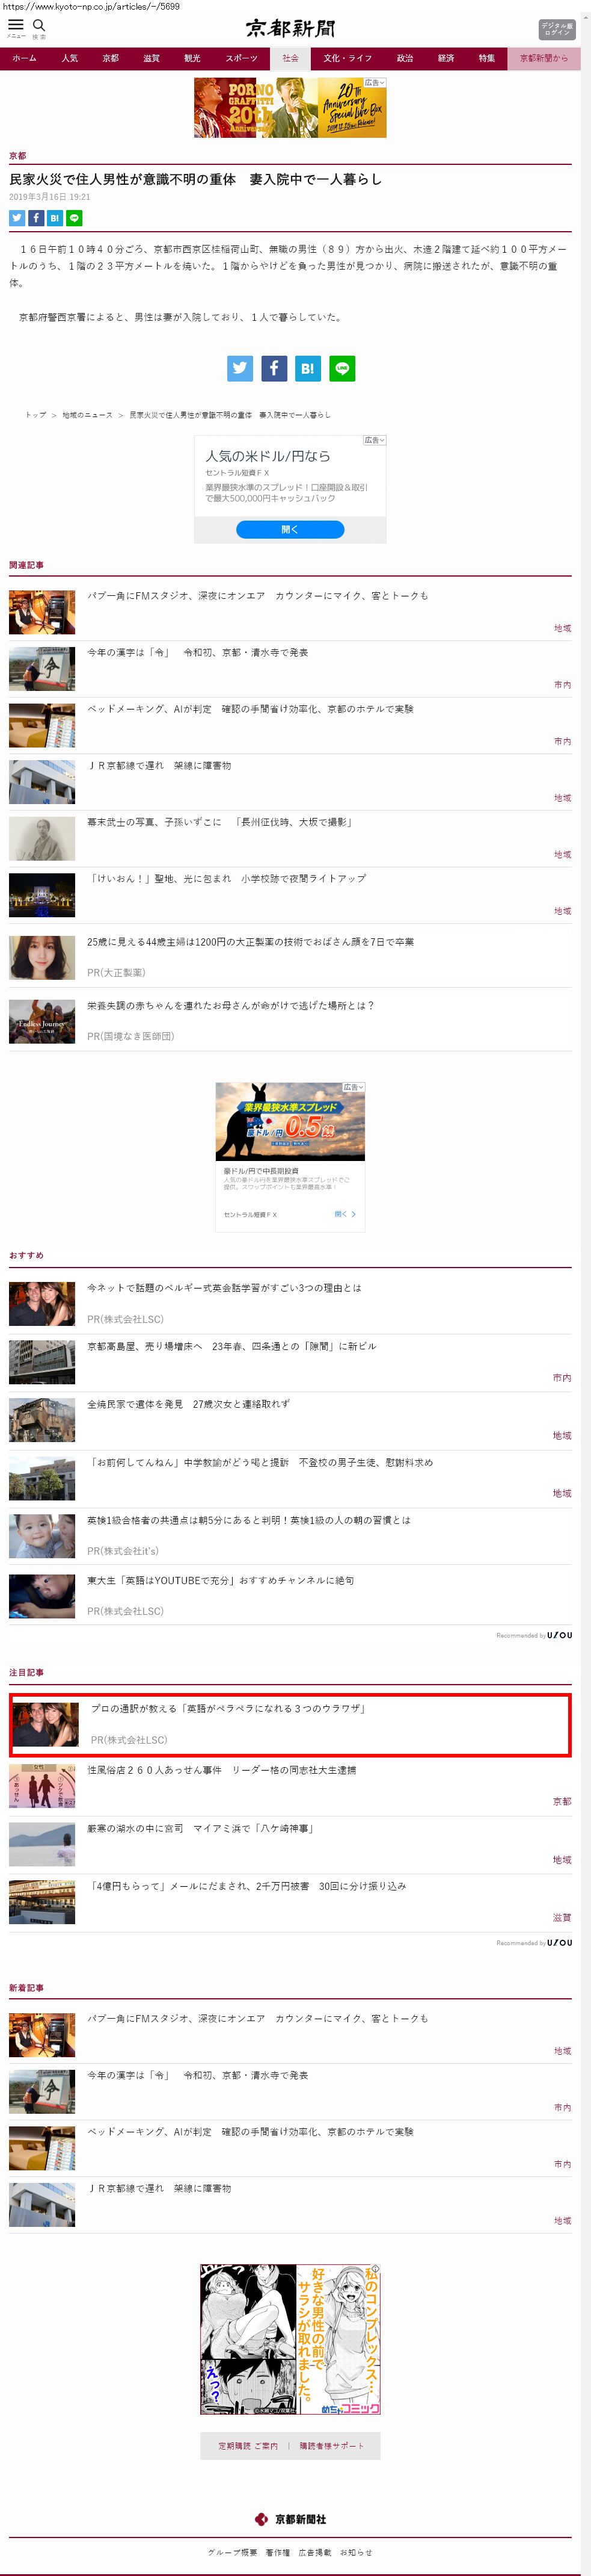Expand 広告 dropdown on 米ドル/円 text ad
Image resolution: width=591 pixels, height=2576 pixels.
pyautogui.click(x=375, y=440)
